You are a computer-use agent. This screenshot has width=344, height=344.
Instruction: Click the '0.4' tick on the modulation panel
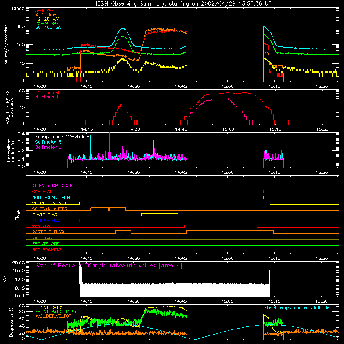21,134
